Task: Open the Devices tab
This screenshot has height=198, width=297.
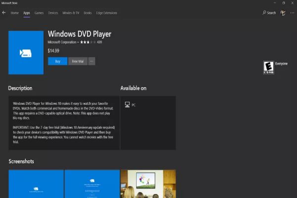Action: click(53, 13)
